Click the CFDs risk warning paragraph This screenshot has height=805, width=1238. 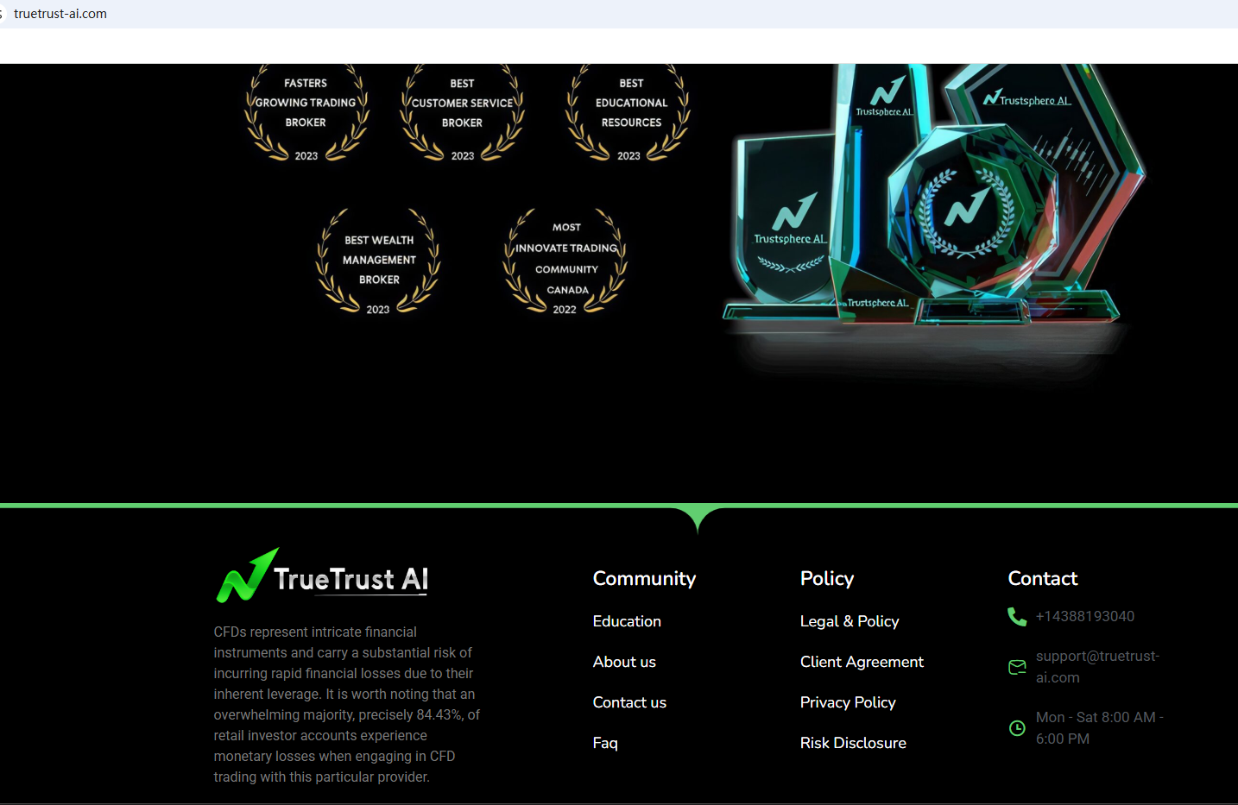pyautogui.click(x=347, y=704)
